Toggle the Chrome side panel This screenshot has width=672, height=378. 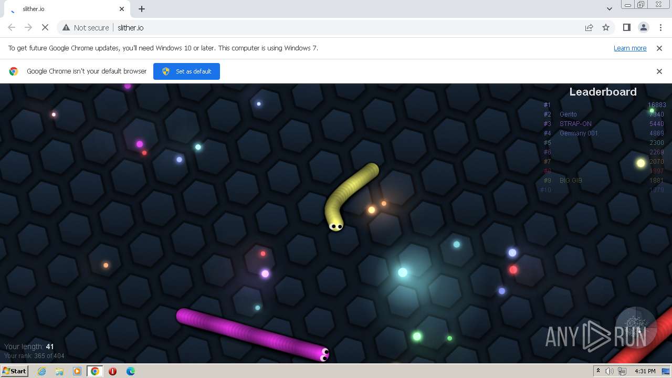[x=626, y=27]
